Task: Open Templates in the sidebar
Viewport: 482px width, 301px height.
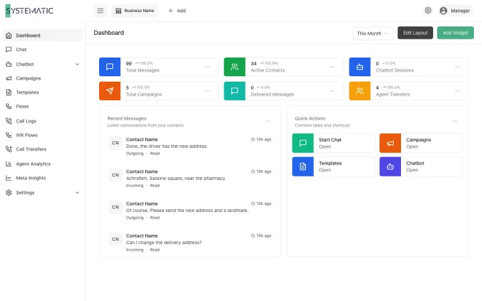Action: click(43, 92)
